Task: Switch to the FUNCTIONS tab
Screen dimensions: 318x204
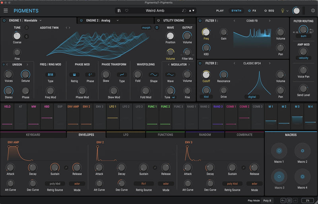Action: (165, 135)
